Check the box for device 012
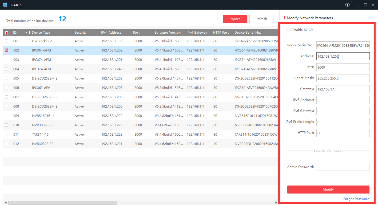 coord(7,144)
